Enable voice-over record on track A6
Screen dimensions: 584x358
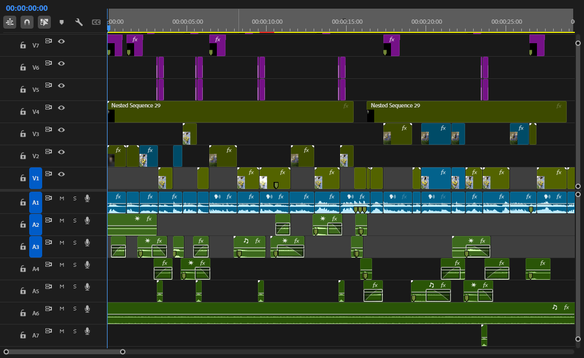(87, 309)
